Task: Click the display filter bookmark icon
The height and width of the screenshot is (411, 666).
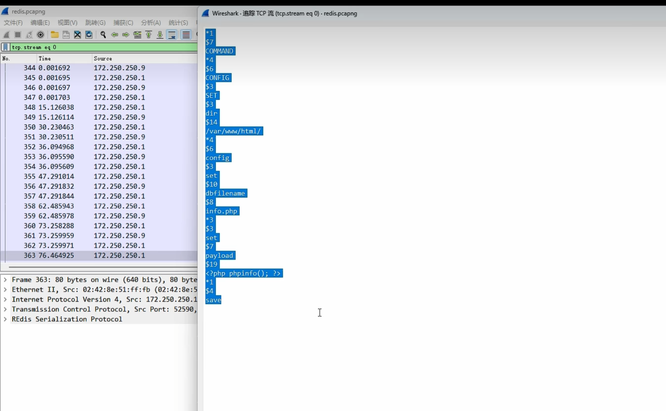Action: [6, 47]
